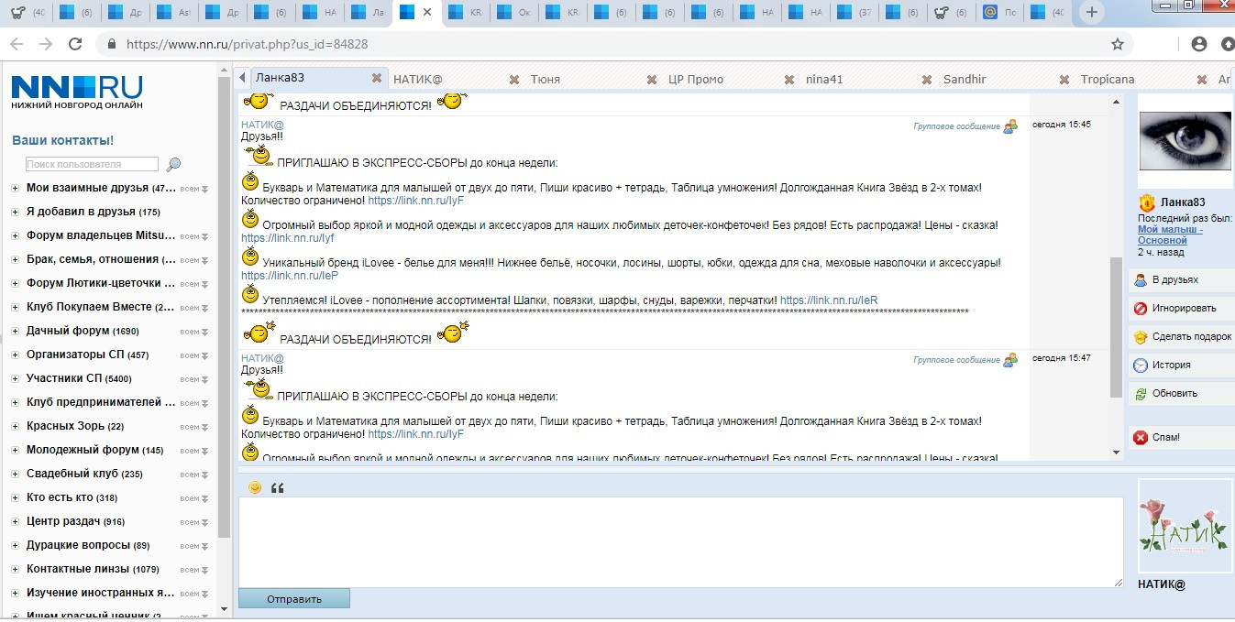Image resolution: width=1235 pixels, height=622 pixels.
Task: Click НАТИК@ sender name on 15:45 message
Action: 262,125
